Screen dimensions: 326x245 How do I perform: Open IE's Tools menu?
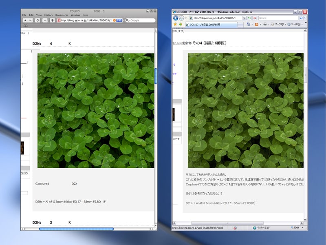point(295,24)
